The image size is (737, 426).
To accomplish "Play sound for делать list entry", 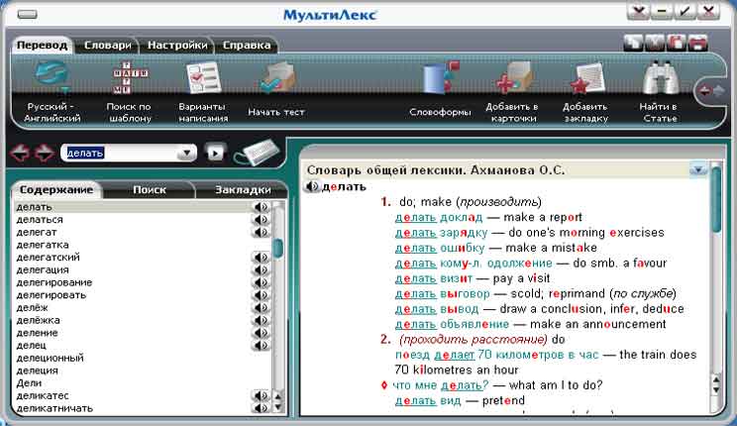I will click(261, 207).
